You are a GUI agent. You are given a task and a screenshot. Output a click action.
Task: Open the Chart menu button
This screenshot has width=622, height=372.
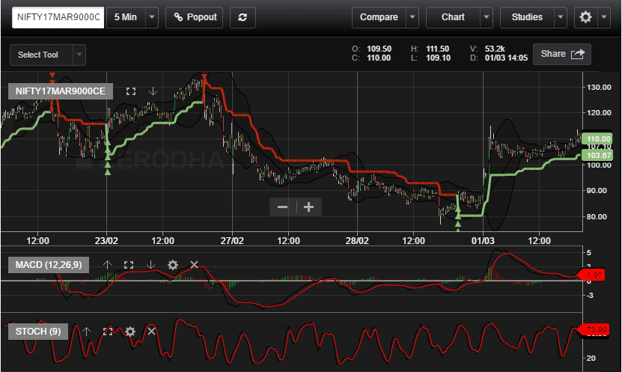[453, 17]
